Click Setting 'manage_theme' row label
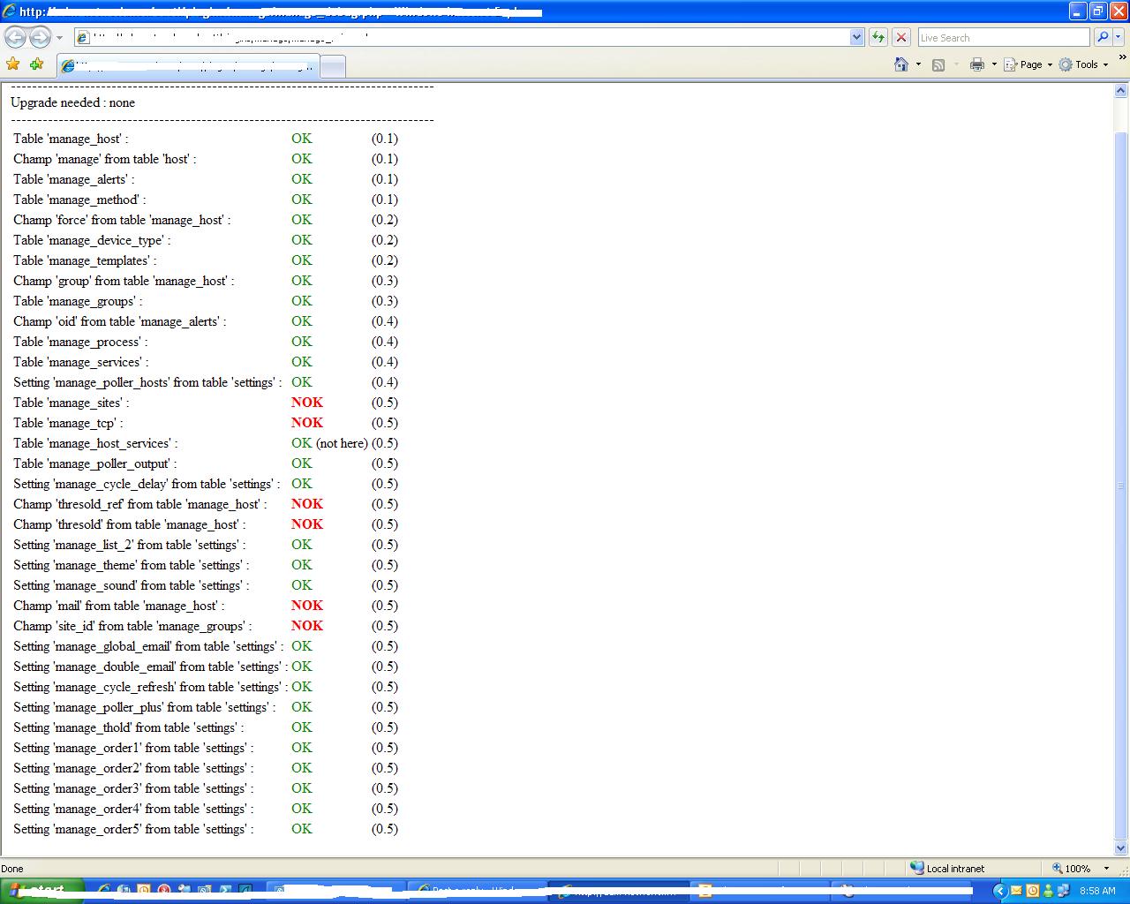 [x=132, y=565]
